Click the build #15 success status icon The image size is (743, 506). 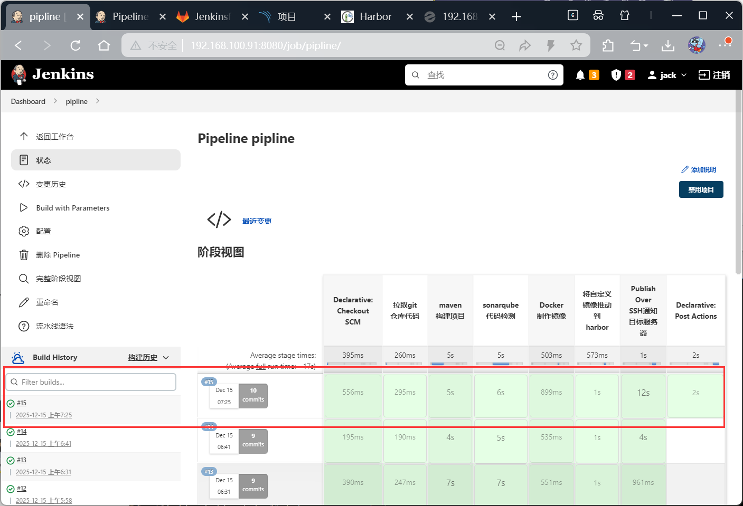11,404
